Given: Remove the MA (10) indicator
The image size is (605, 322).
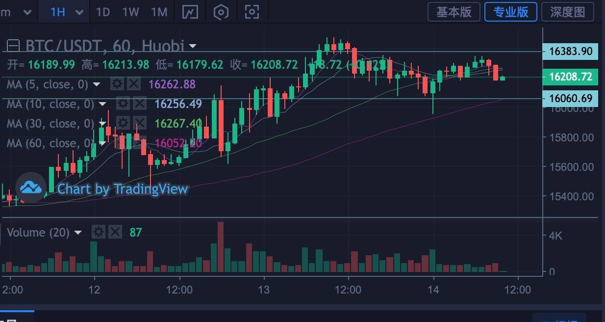Looking at the screenshot, I should pyautogui.click(x=140, y=104).
